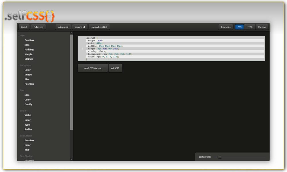Select Image under the Background section
Viewport: 287px width, 172px height.
(28, 75)
